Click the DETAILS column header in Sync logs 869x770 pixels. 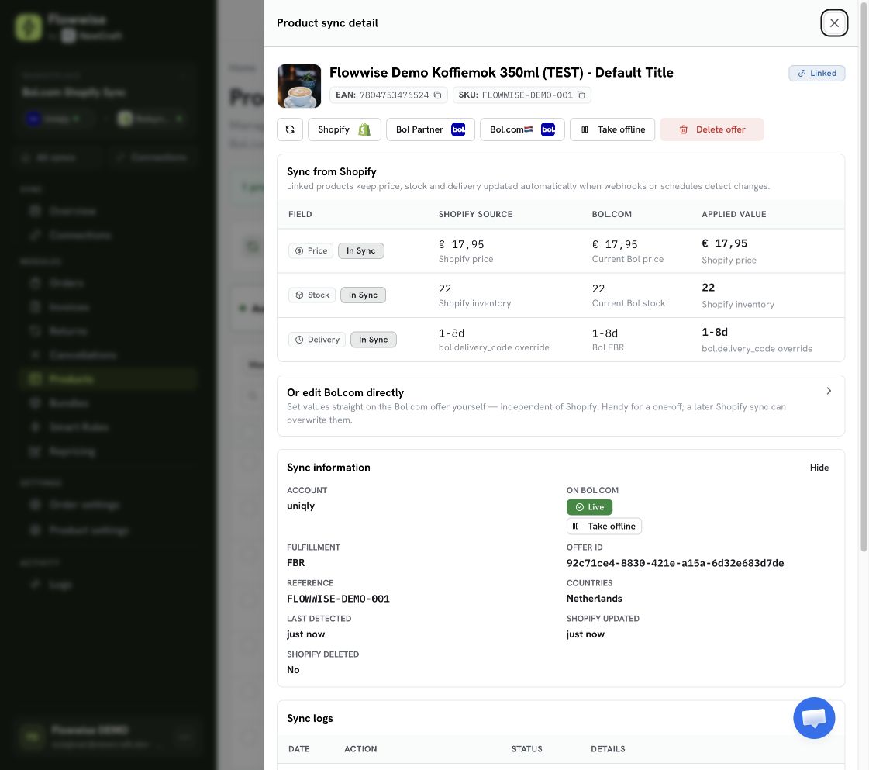pyautogui.click(x=608, y=749)
